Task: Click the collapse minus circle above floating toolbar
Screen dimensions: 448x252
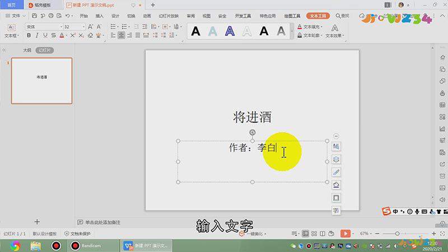Action: click(336, 136)
